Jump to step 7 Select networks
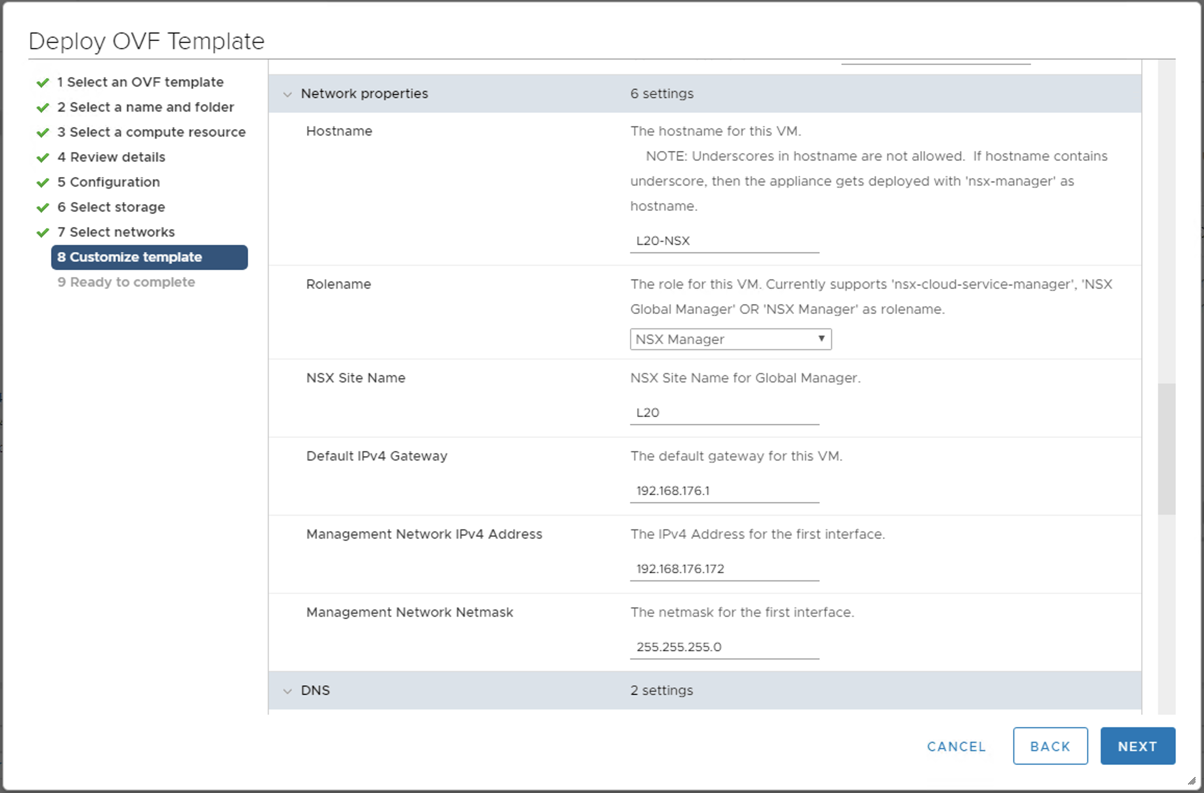The width and height of the screenshot is (1204, 793). coord(122,232)
